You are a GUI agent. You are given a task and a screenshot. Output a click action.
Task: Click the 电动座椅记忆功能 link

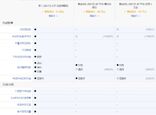[22, 79]
